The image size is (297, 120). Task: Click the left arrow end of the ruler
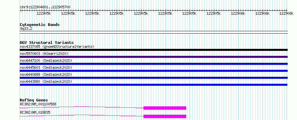pos(21,11)
